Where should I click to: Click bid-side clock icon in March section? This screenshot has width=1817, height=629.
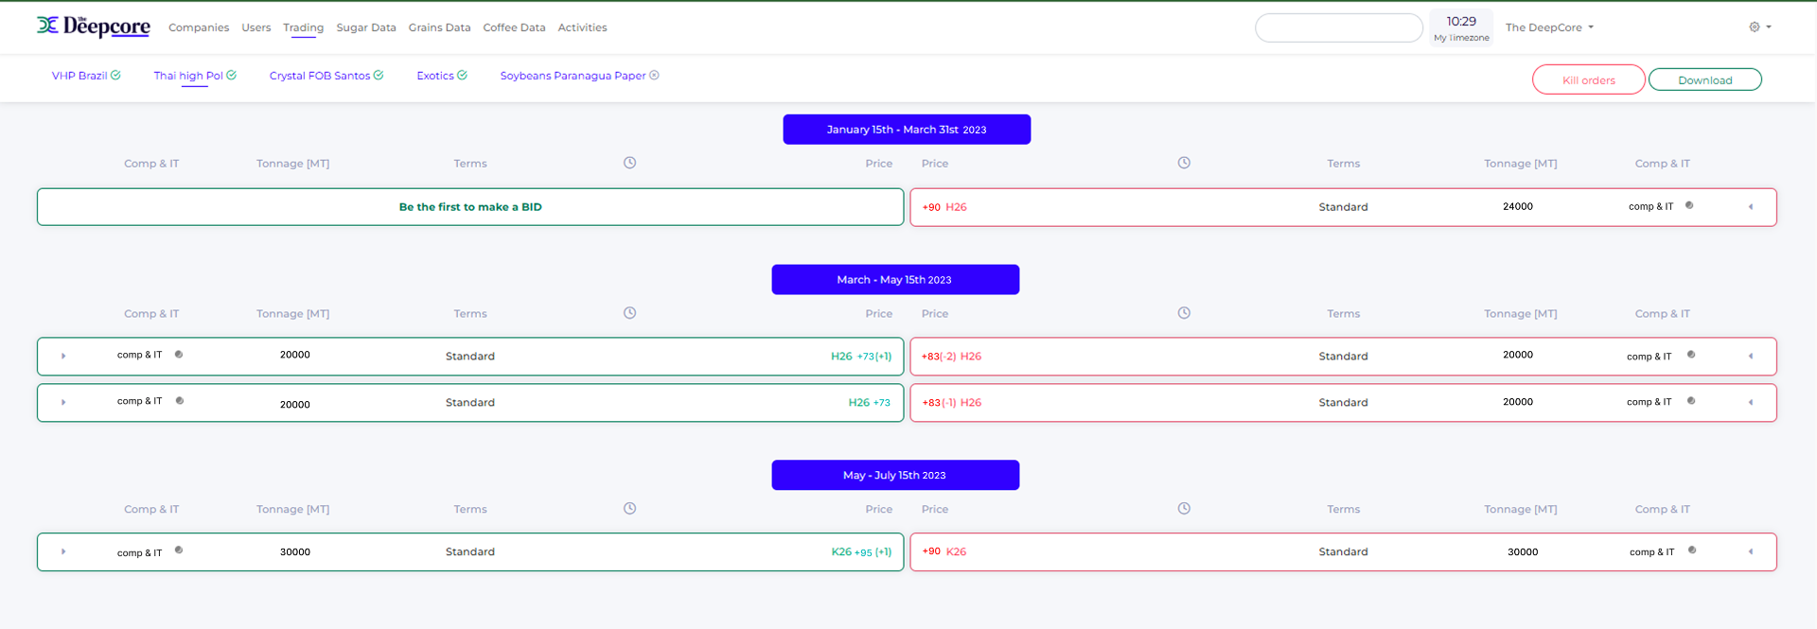pos(629,313)
